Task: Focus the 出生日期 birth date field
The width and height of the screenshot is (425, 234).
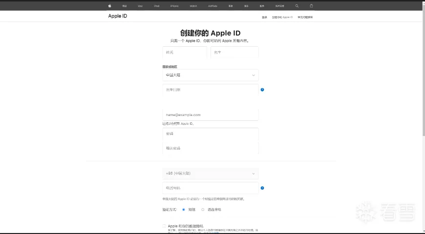Action: 211,90
